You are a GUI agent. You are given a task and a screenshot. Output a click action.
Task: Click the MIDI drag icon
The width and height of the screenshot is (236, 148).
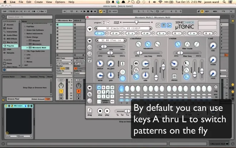tap(89, 111)
